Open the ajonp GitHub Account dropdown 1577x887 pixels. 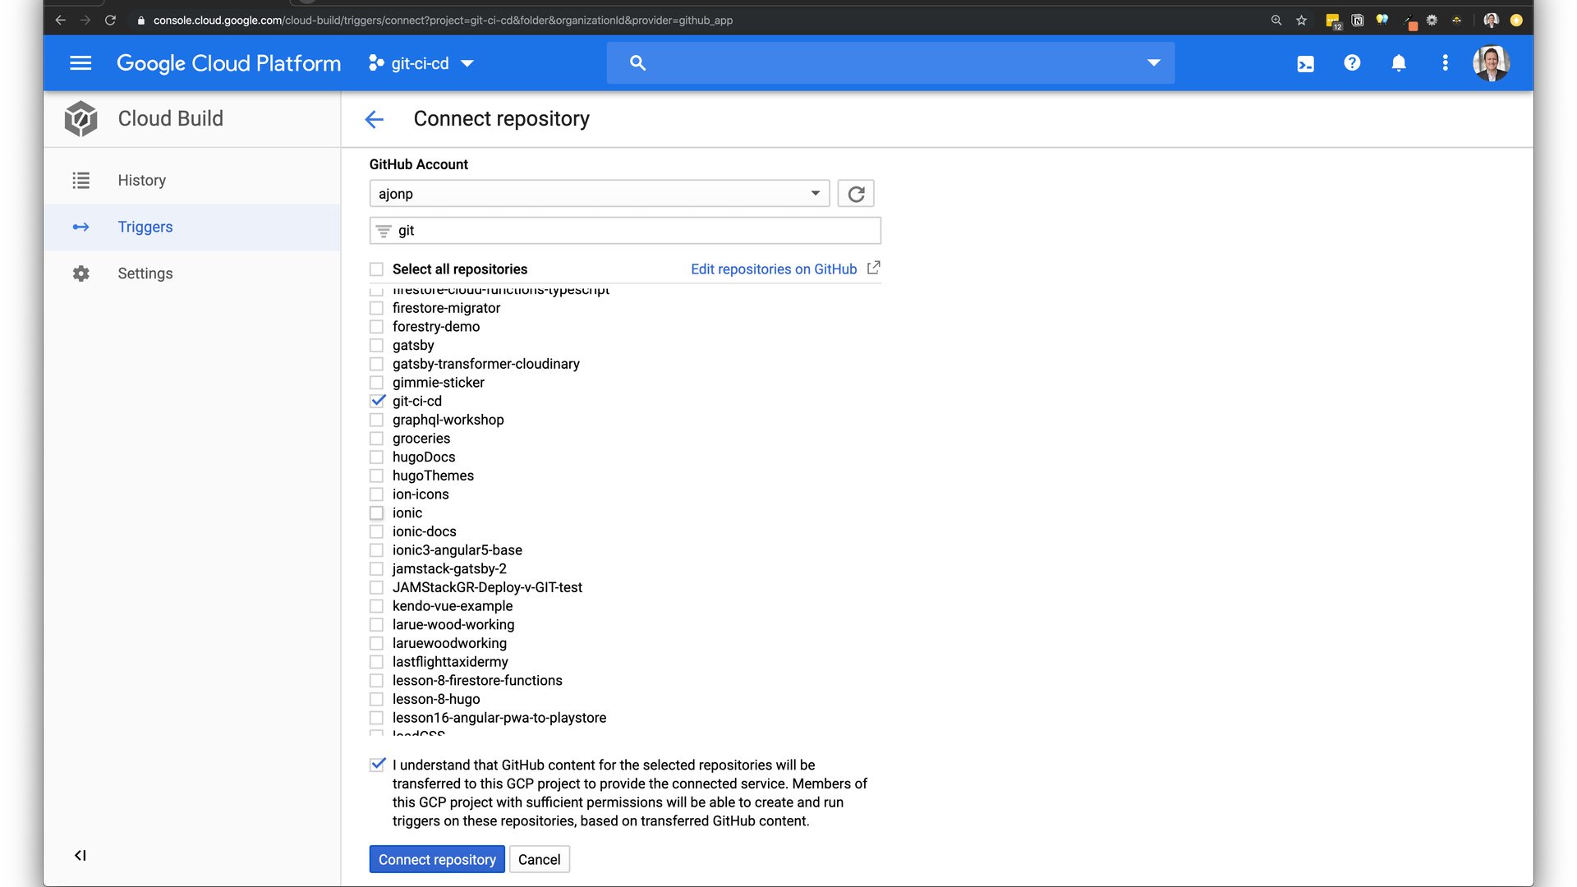point(599,194)
